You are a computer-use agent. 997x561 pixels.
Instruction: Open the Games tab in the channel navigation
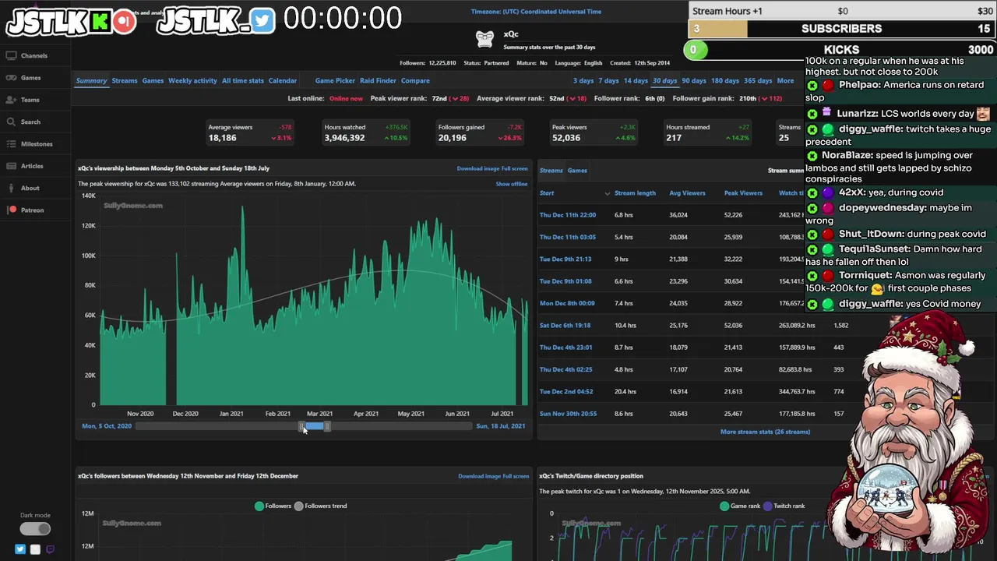pos(153,81)
